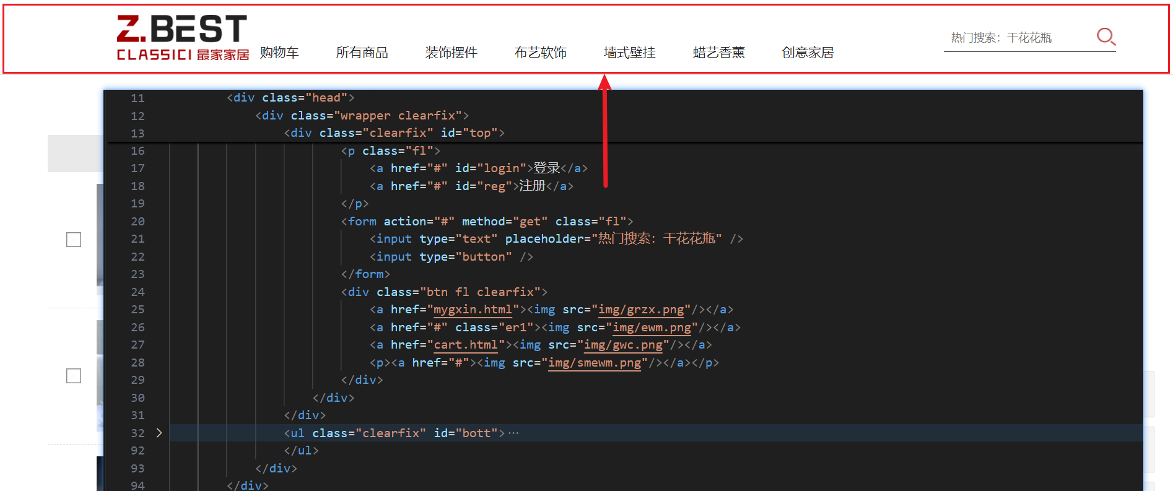
Task: Focus the 热门搜索 search field
Action: [x=1019, y=38]
